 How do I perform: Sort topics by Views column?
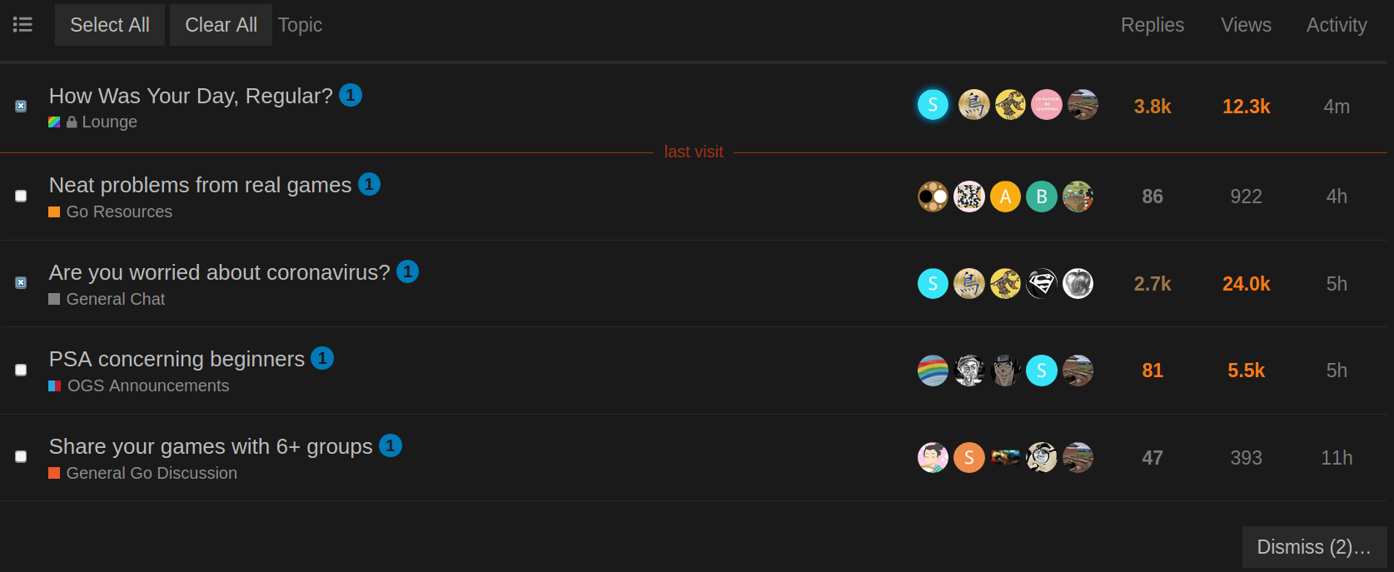click(1246, 25)
